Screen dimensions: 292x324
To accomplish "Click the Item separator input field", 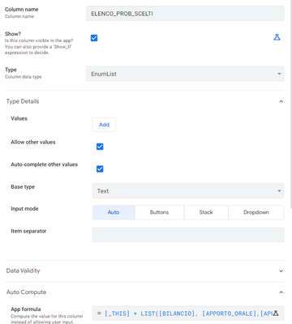I will point(188,235).
